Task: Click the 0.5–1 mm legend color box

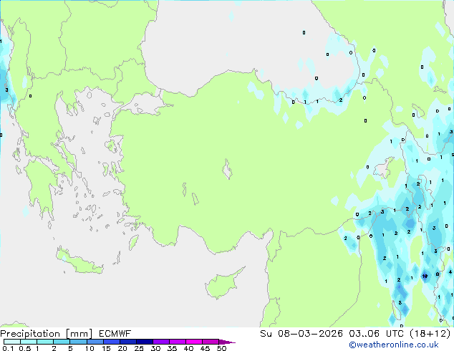Action: [29, 342]
